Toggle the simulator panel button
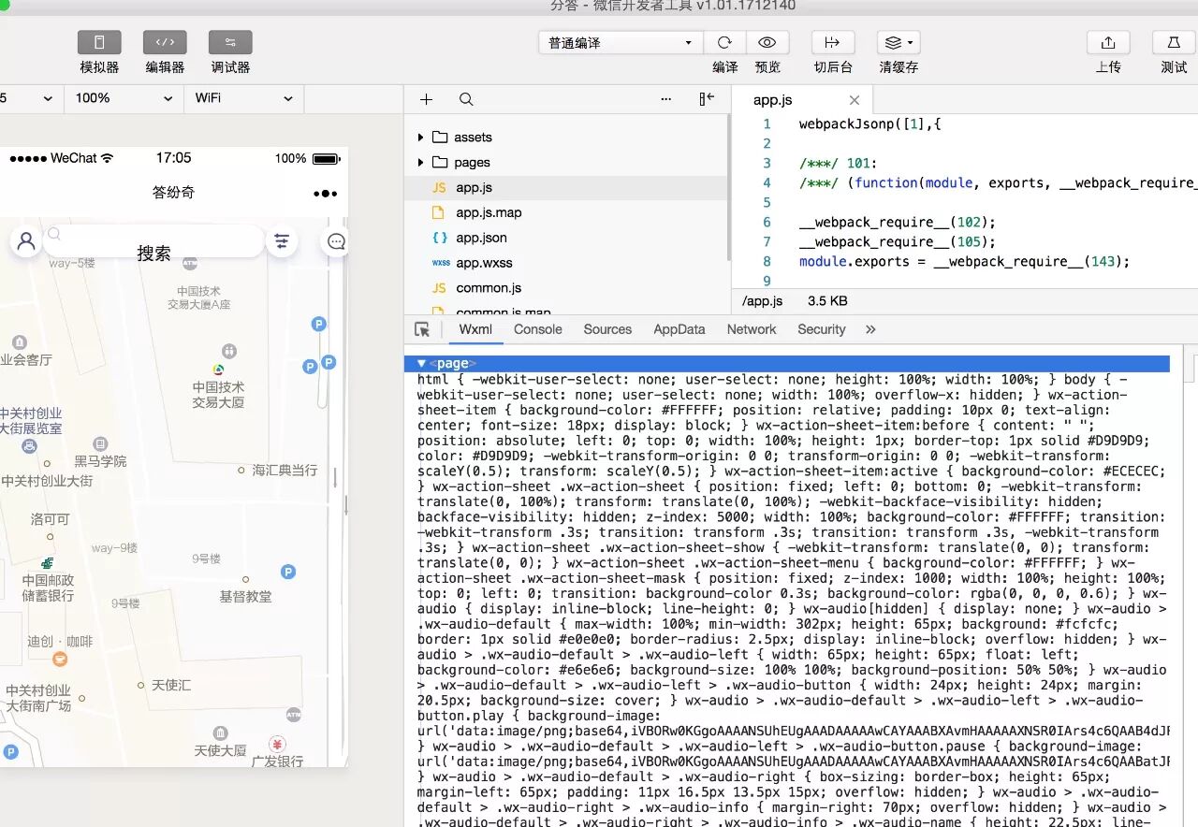This screenshot has width=1198, height=827. pyautogui.click(x=99, y=42)
